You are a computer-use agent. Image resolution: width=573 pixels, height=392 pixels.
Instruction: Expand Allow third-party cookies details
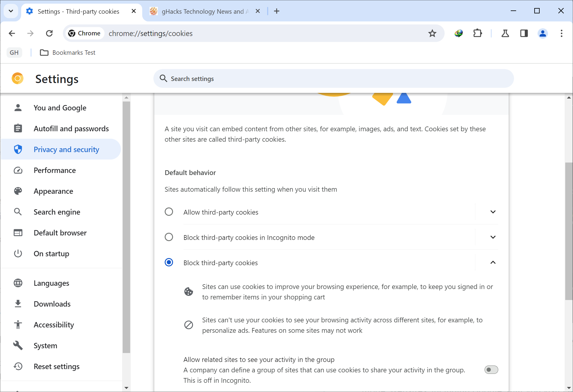point(493,212)
